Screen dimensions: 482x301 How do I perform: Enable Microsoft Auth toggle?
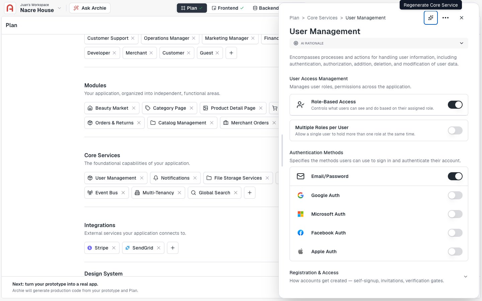click(455, 214)
